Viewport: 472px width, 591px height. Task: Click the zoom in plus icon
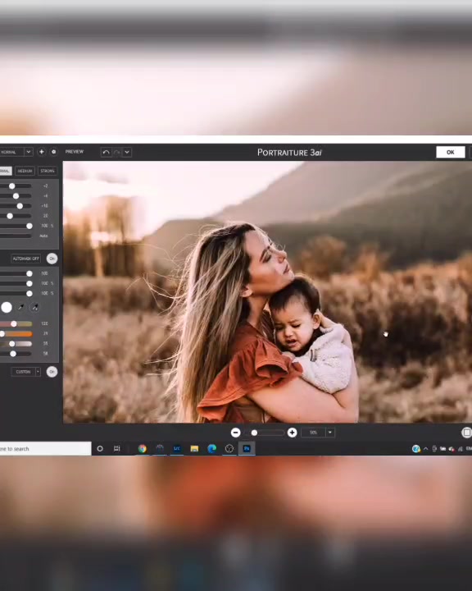(x=292, y=433)
